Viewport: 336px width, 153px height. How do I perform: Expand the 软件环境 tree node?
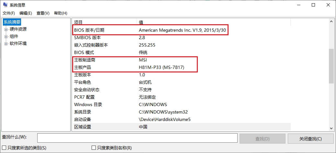pyautogui.click(x=6, y=44)
